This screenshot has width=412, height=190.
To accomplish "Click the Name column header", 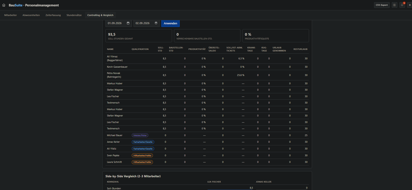I will (x=110, y=49).
